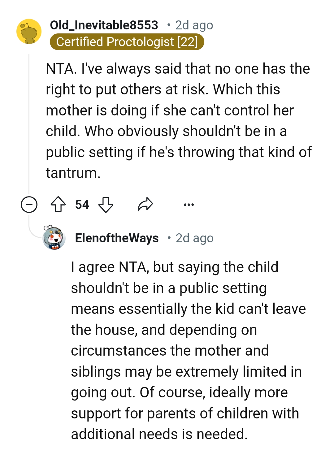Tap the 'Certified Proctologist [22]' flair badge

tap(127, 42)
